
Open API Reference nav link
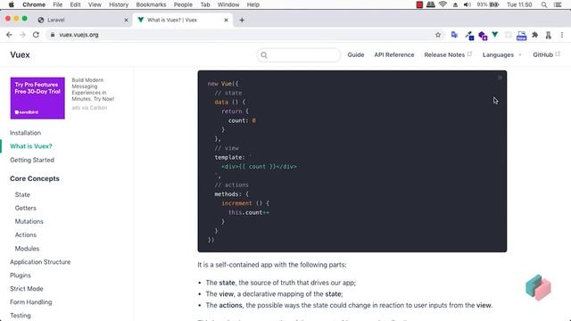tap(394, 55)
